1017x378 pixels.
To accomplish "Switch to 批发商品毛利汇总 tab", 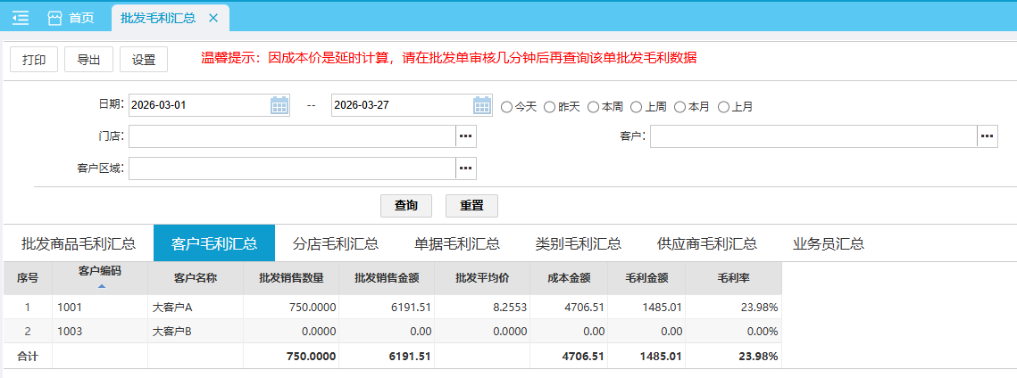I will tap(79, 243).
